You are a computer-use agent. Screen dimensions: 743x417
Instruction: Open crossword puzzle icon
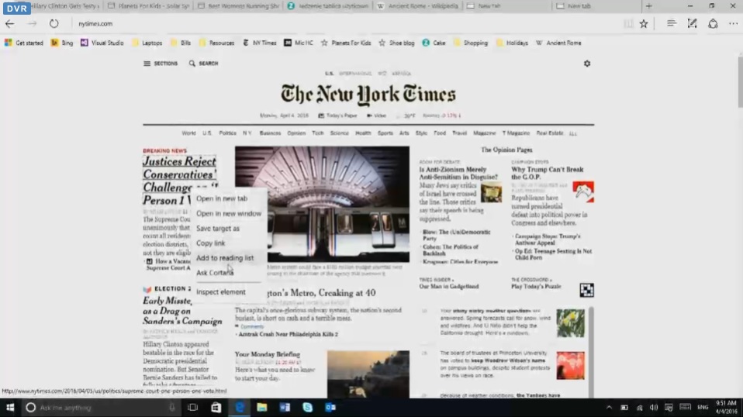(x=586, y=290)
